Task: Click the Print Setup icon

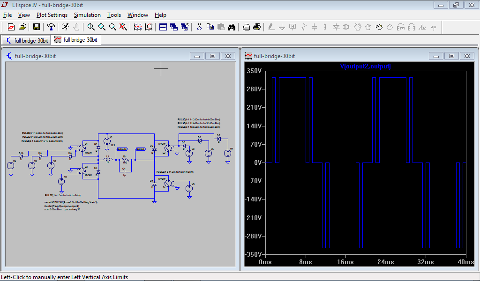Action: [x=246, y=27]
